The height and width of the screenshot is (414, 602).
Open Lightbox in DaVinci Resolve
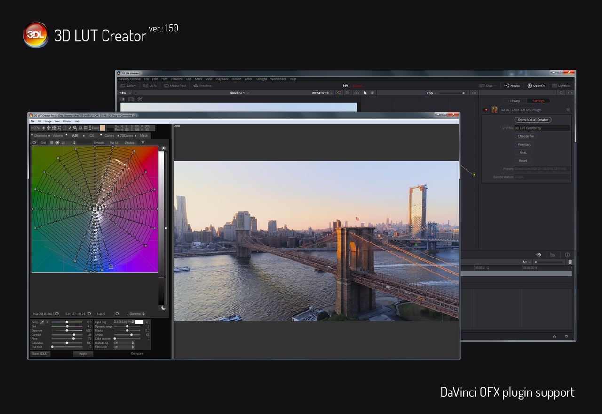coord(562,86)
